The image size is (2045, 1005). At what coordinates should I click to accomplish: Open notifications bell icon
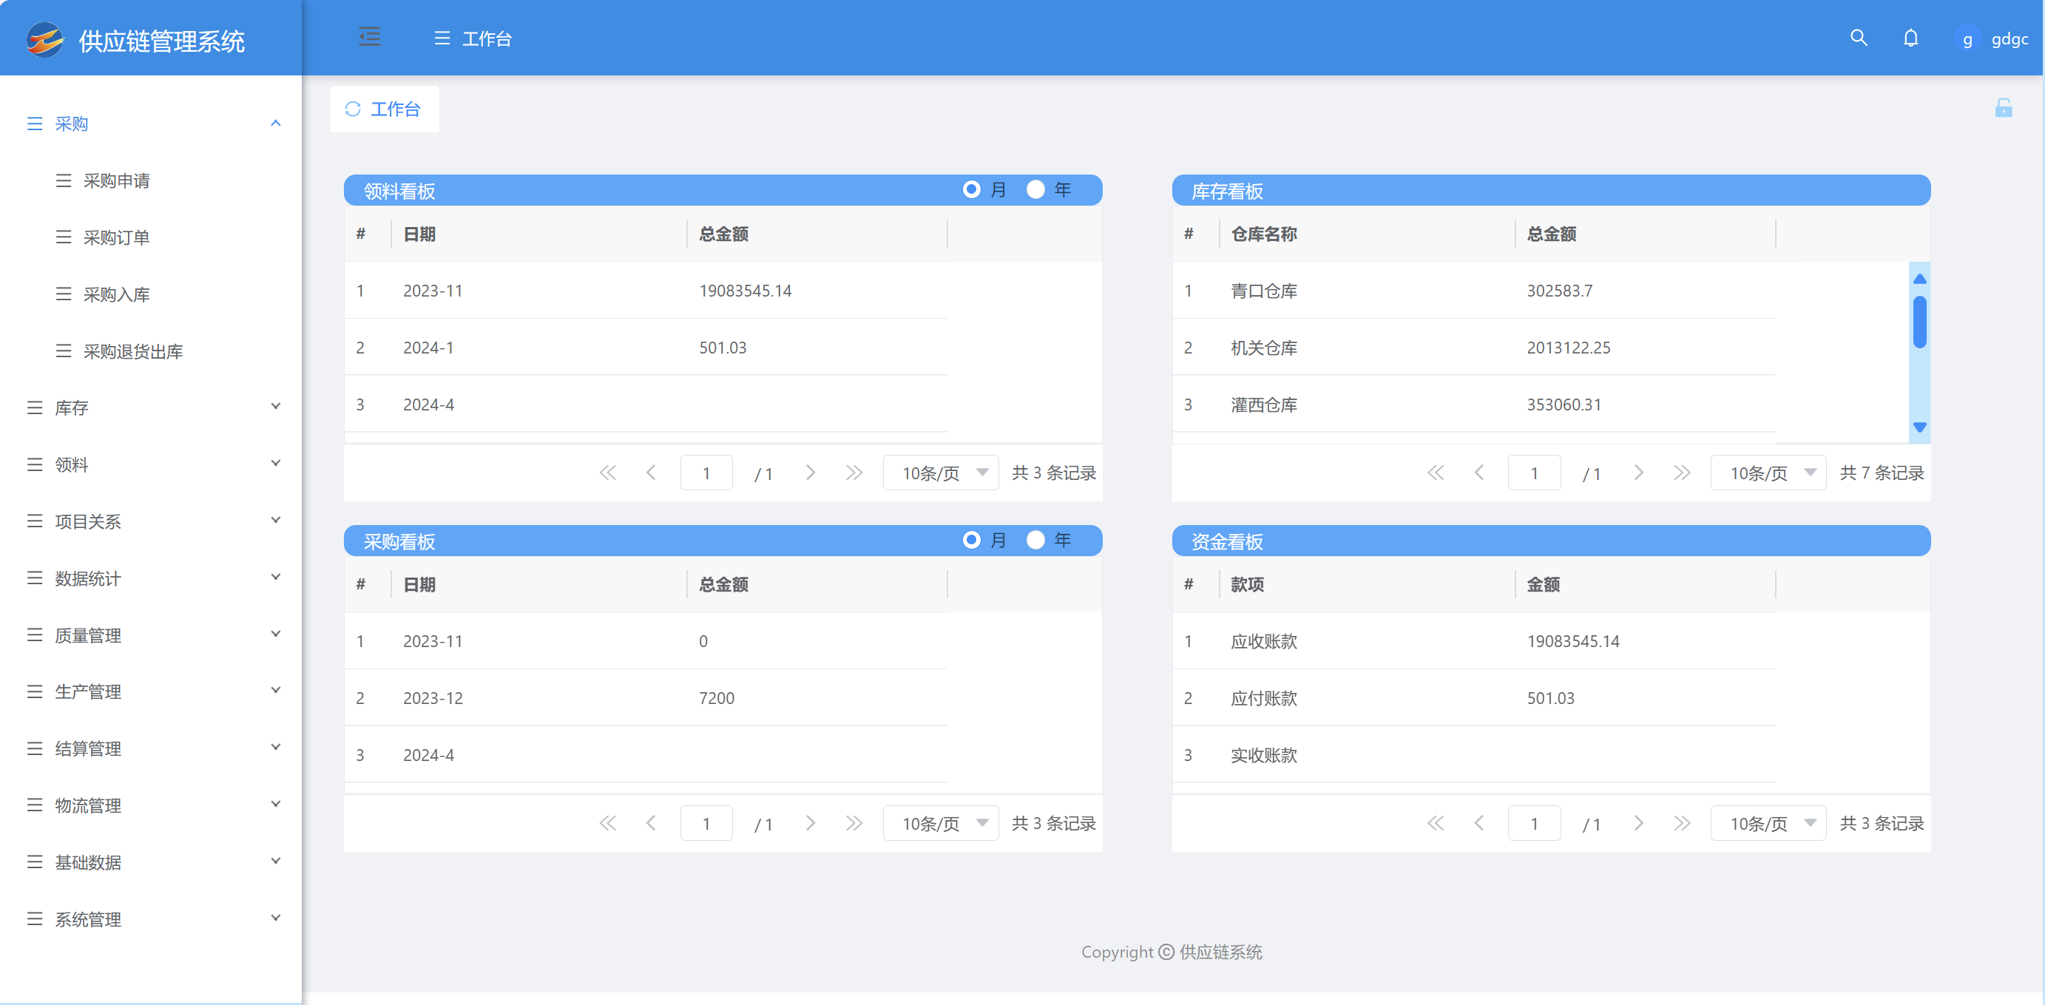pyautogui.click(x=1911, y=37)
